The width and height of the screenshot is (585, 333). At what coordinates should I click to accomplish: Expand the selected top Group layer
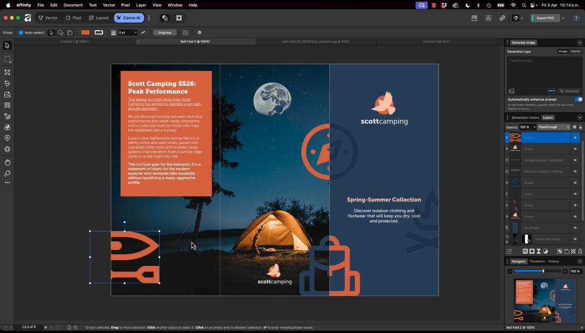pos(507,138)
